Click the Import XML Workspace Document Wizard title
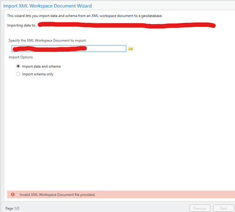The height and width of the screenshot is (212, 235). [x=48, y=6]
